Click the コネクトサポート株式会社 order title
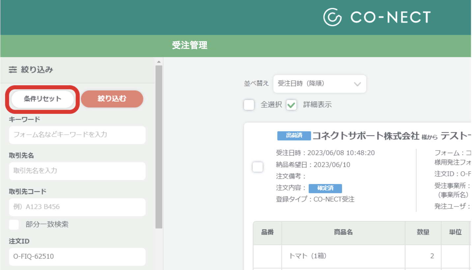 [366, 136]
